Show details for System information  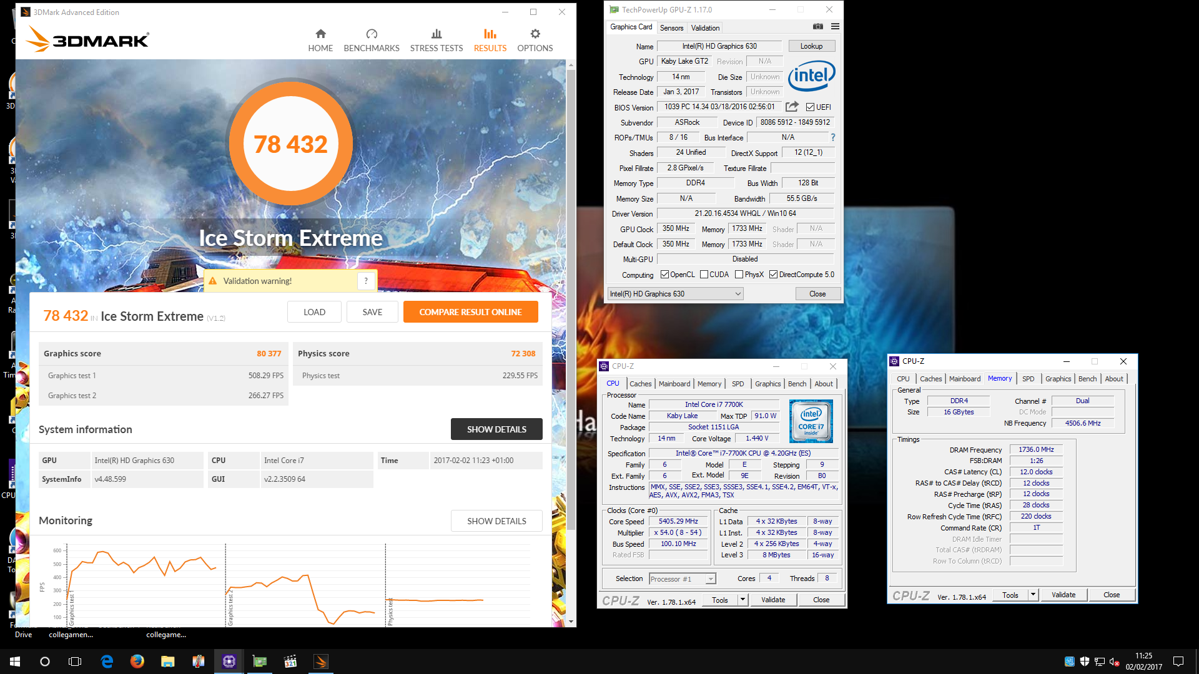496,429
